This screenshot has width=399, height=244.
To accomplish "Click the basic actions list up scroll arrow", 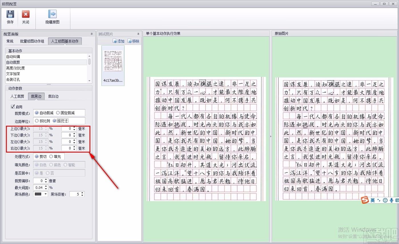I will click(x=90, y=56).
